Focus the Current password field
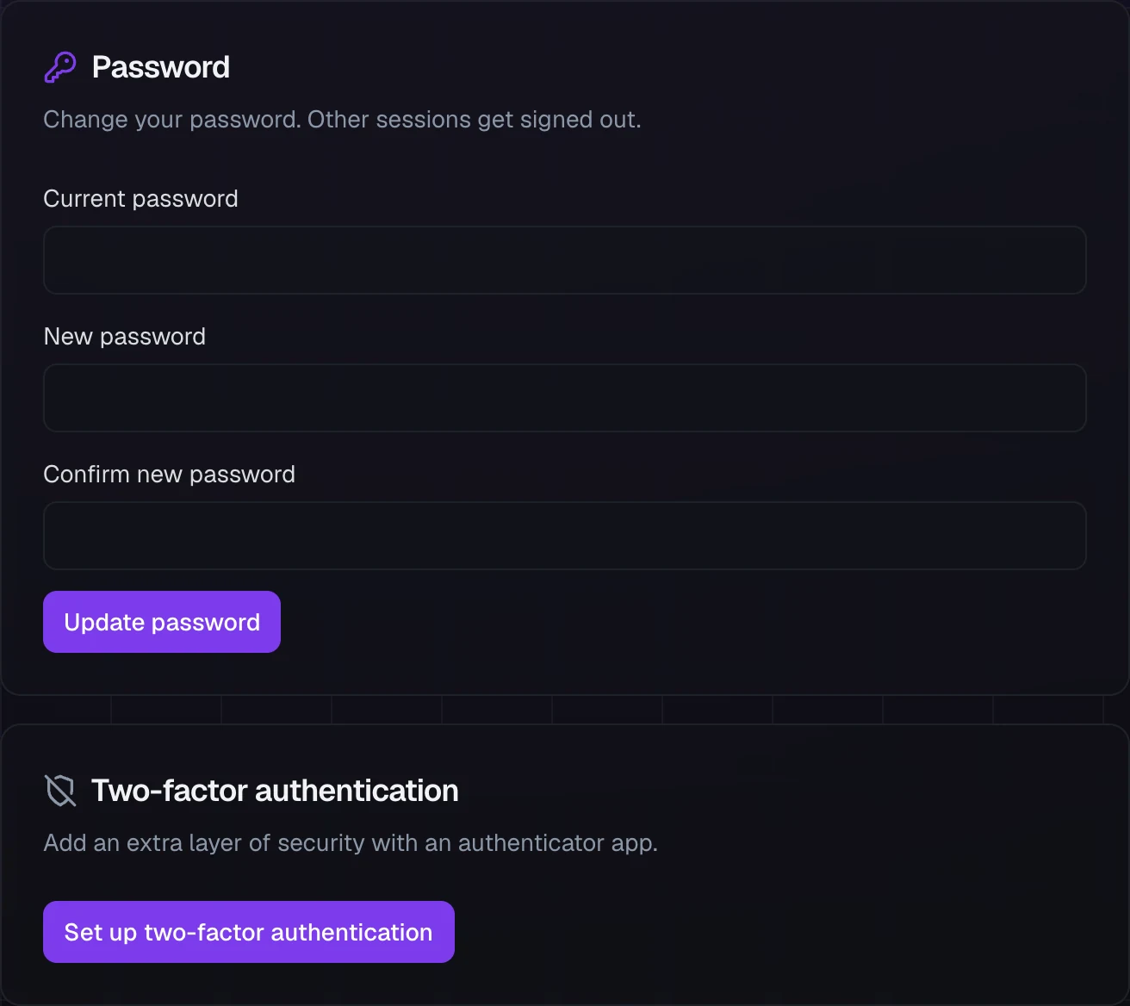Viewport: 1130px width, 1006px height. (565, 260)
